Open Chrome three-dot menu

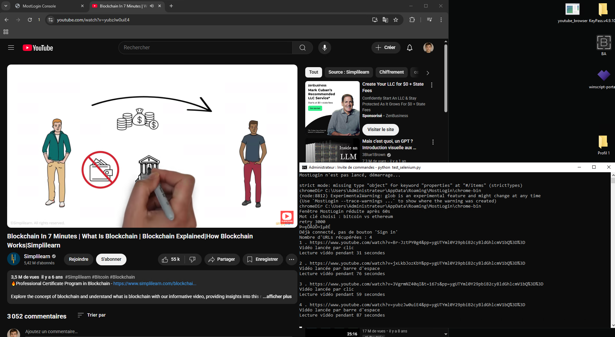pyautogui.click(x=441, y=20)
